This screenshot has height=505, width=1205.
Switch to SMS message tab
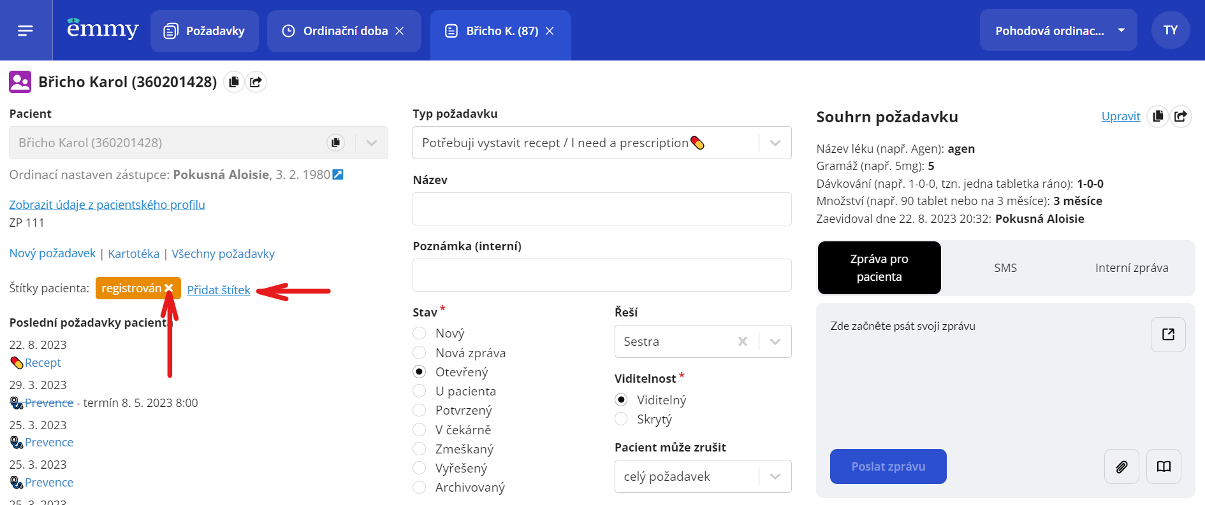coord(1005,267)
